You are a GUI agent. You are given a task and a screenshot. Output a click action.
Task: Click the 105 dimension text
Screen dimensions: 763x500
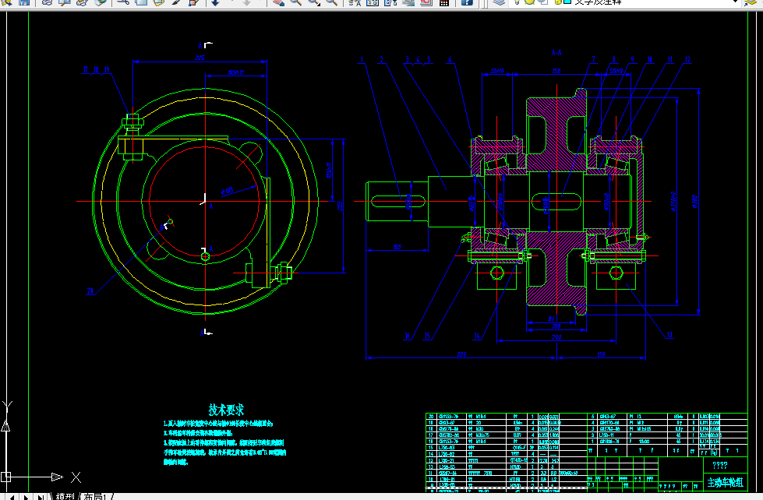397,247
